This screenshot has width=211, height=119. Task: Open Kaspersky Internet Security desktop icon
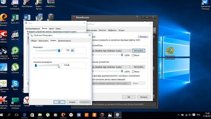pyautogui.click(x=4, y=103)
